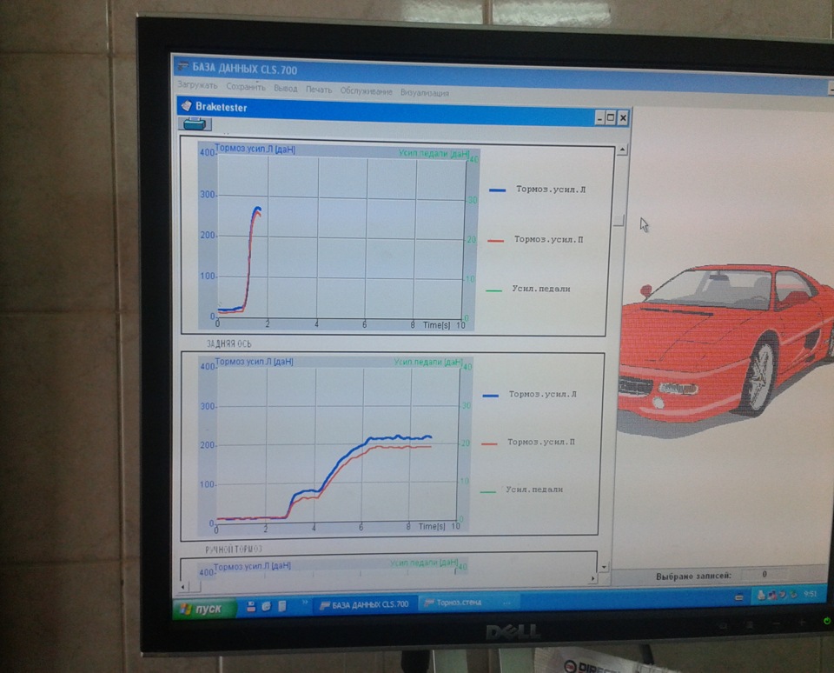
Task: Click blue Тормоз.усил.Л swatch in top legend
Action: click(x=497, y=190)
